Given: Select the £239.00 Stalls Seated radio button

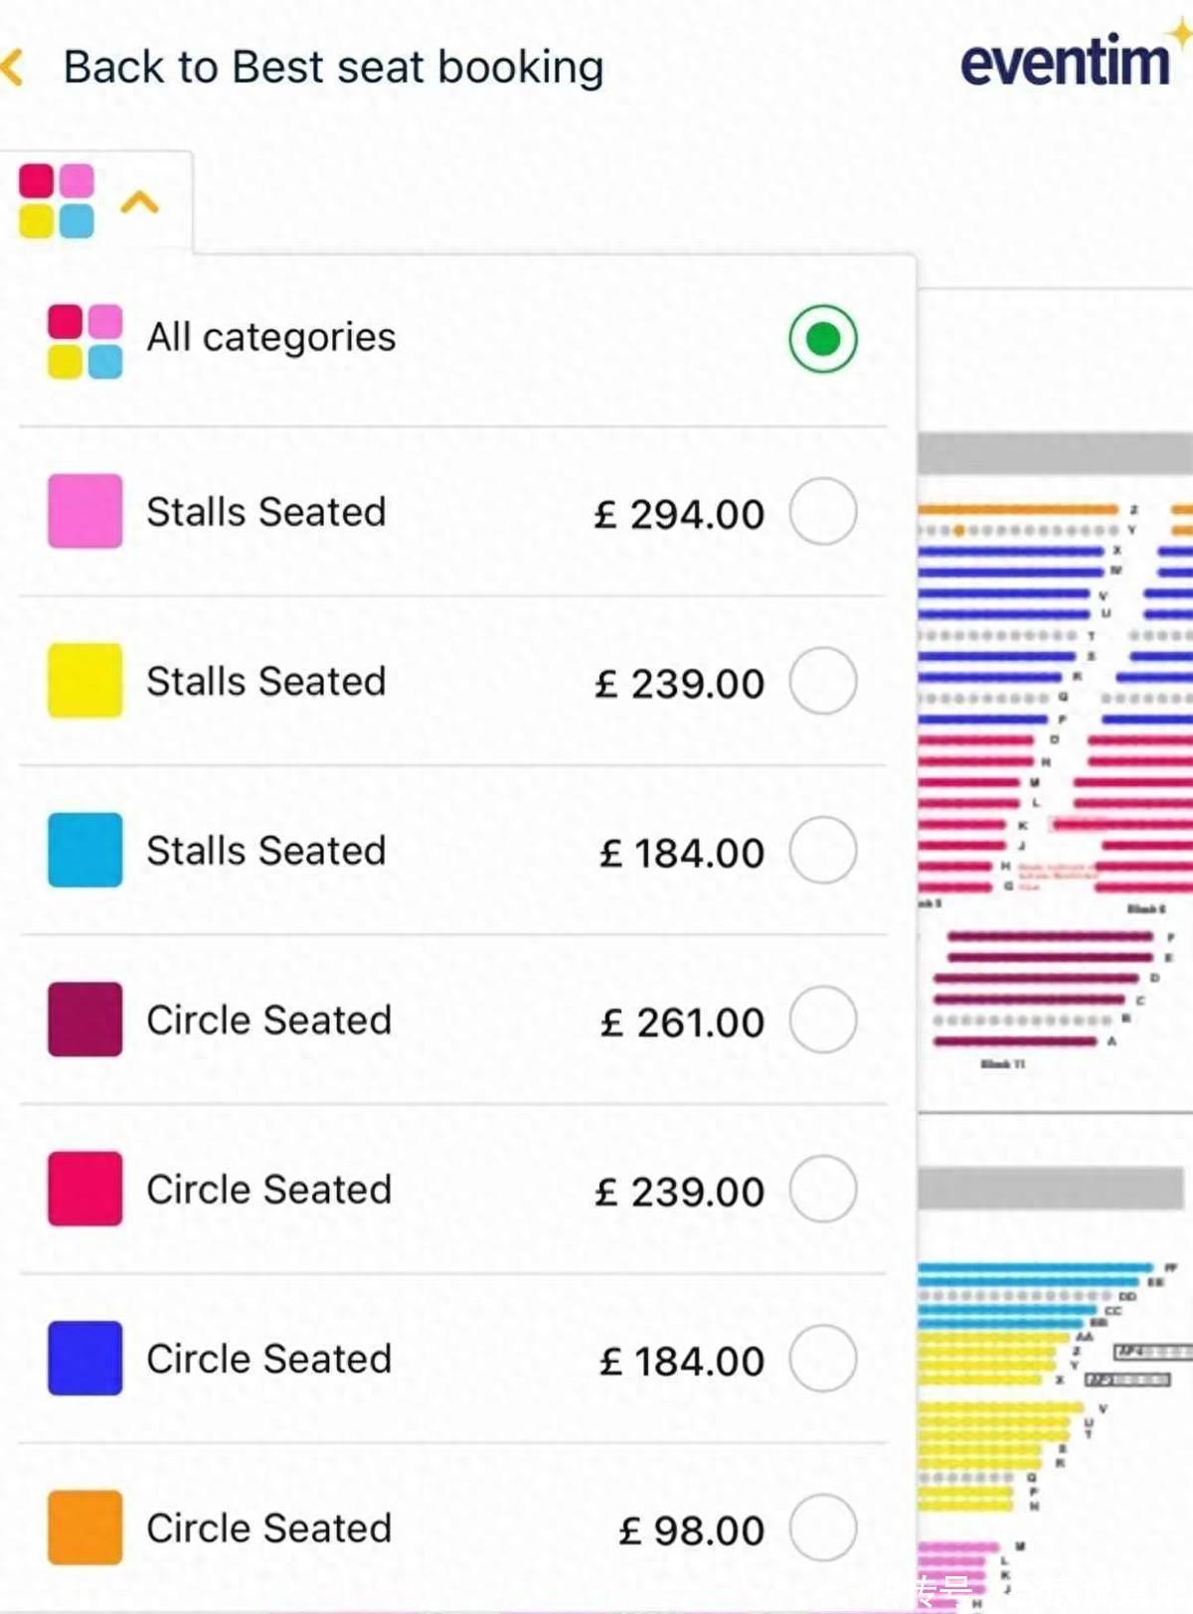Looking at the screenshot, I should pos(823,681).
